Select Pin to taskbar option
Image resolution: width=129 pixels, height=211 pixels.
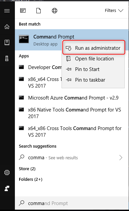coord(93,80)
